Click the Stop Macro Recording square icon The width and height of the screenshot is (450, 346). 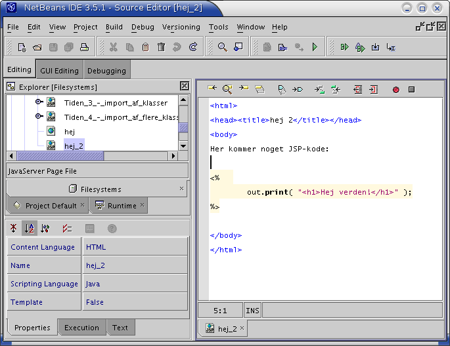pyautogui.click(x=411, y=89)
